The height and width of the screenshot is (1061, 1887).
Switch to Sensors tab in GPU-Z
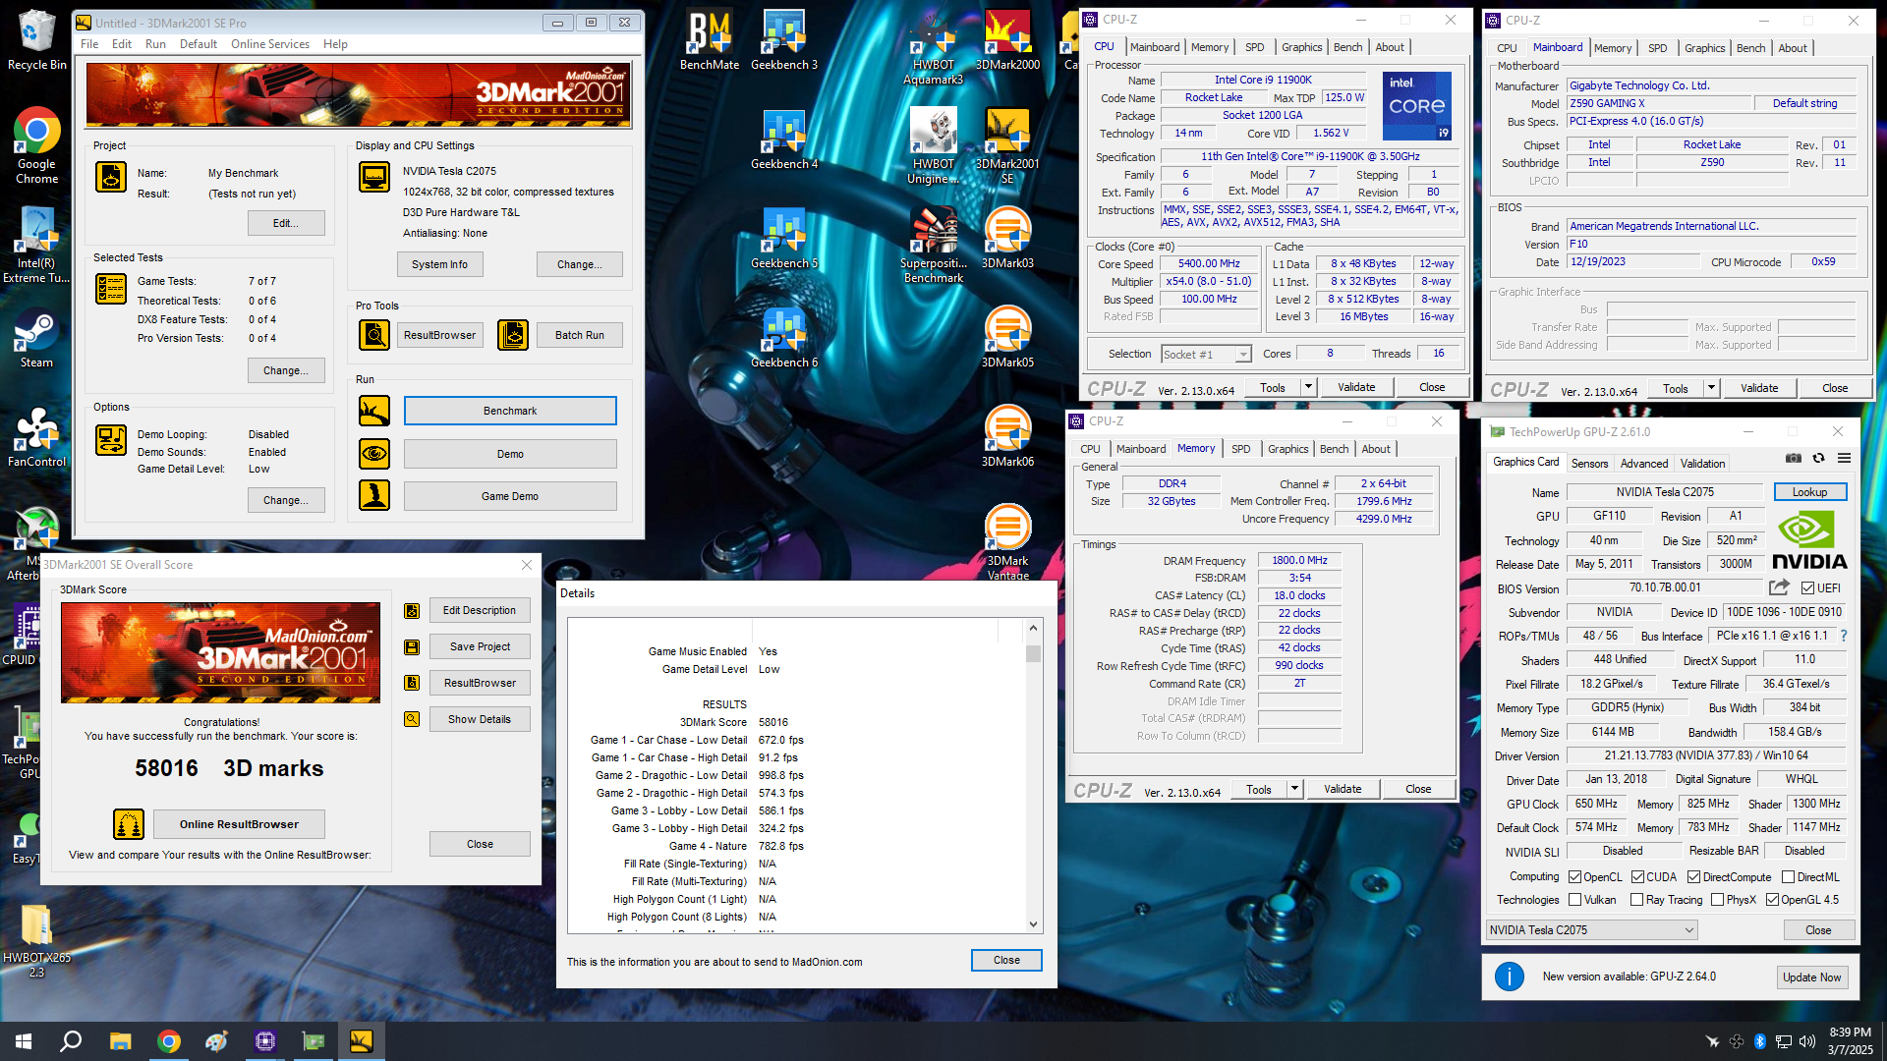[x=1589, y=464]
